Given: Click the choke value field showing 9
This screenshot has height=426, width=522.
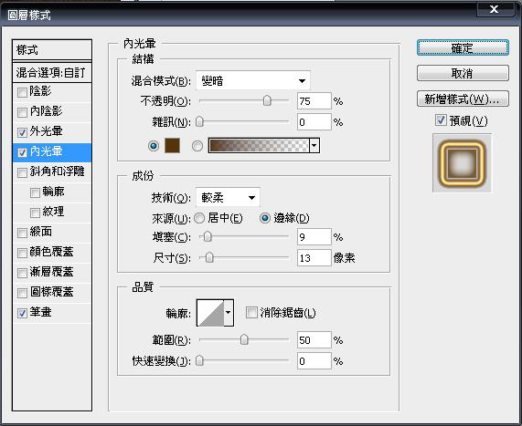Looking at the screenshot, I should 314,237.
